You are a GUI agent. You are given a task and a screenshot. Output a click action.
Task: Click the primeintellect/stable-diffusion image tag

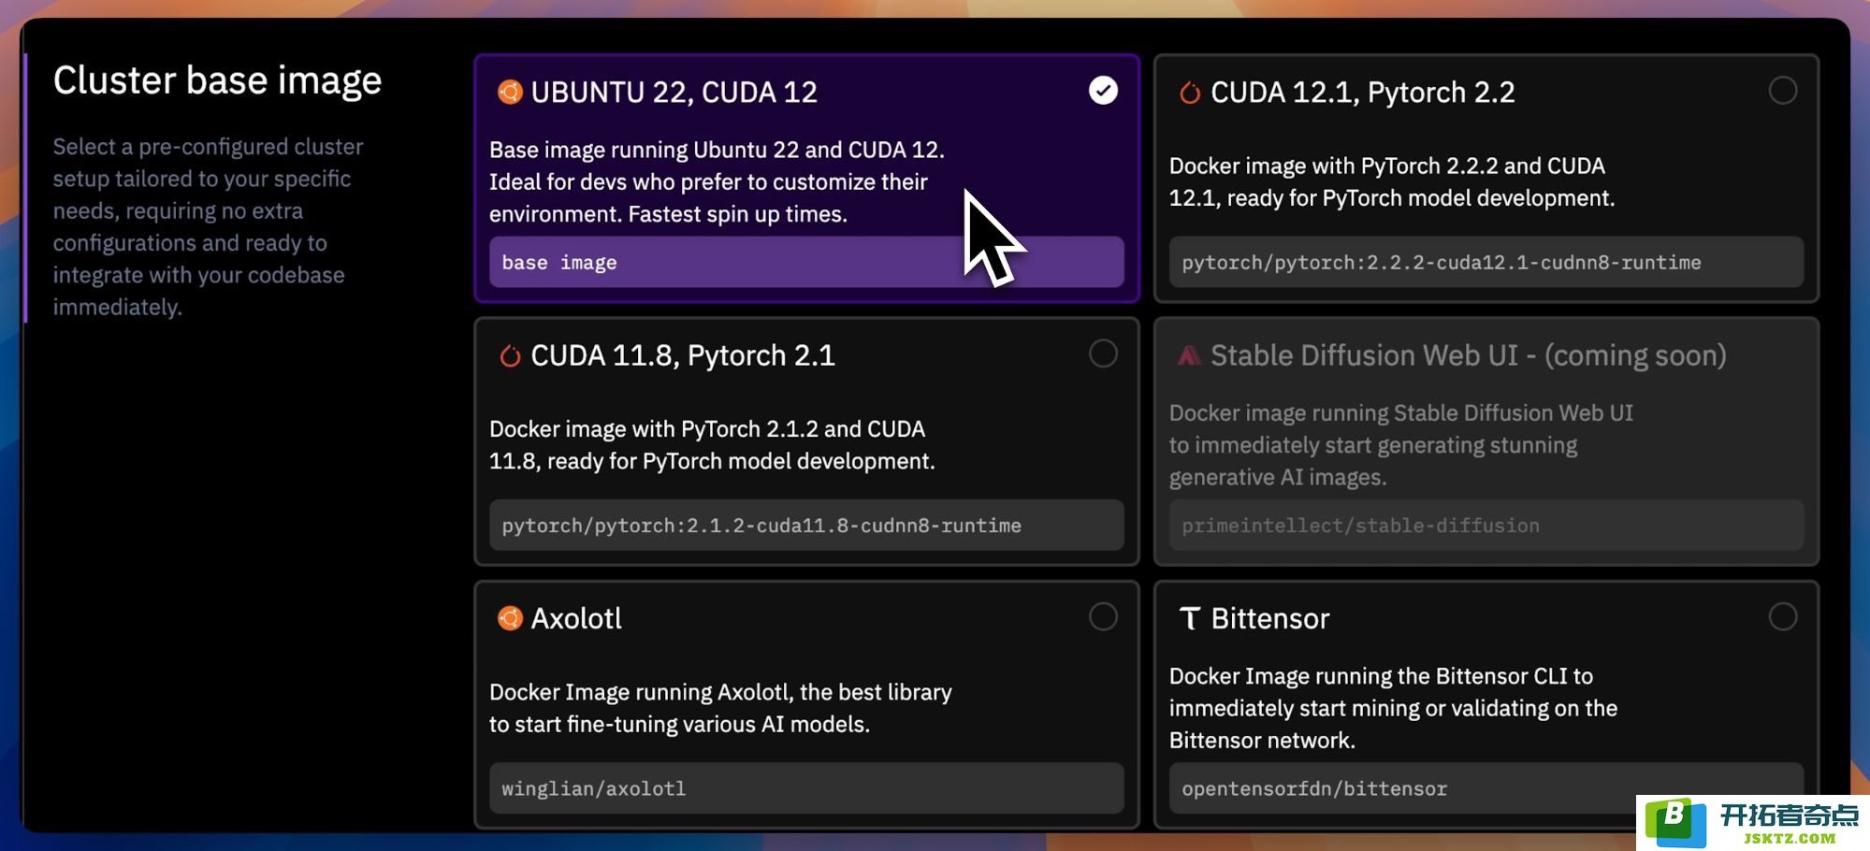(1486, 525)
